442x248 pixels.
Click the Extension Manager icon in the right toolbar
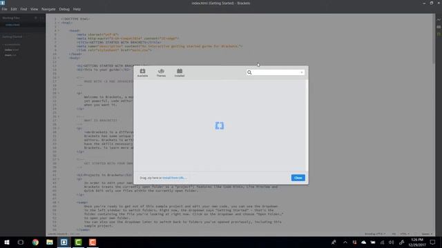[x=439, y=27]
